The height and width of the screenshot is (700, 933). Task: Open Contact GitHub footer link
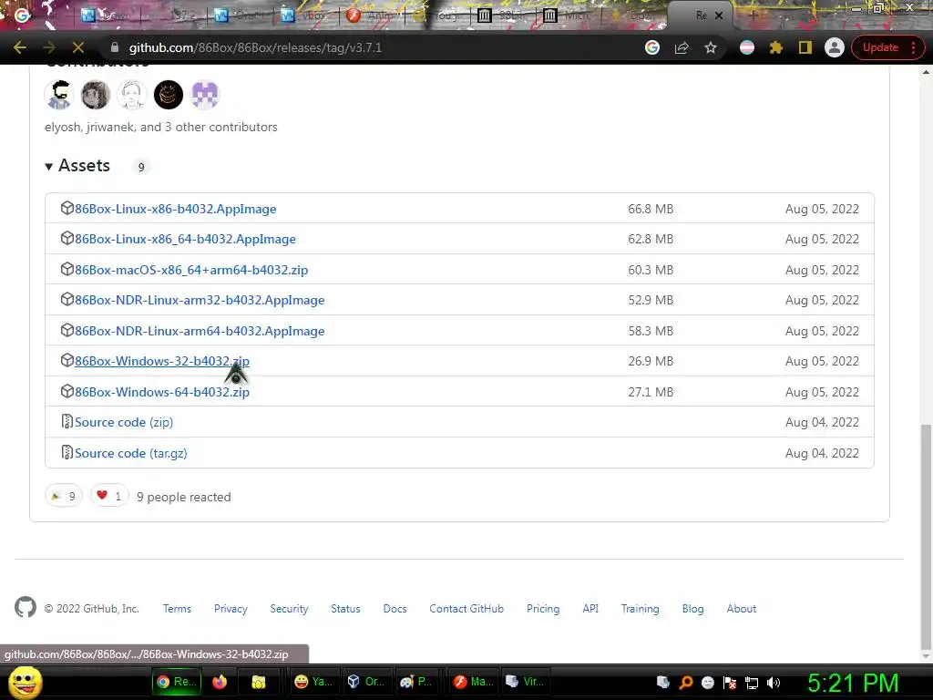(x=466, y=609)
